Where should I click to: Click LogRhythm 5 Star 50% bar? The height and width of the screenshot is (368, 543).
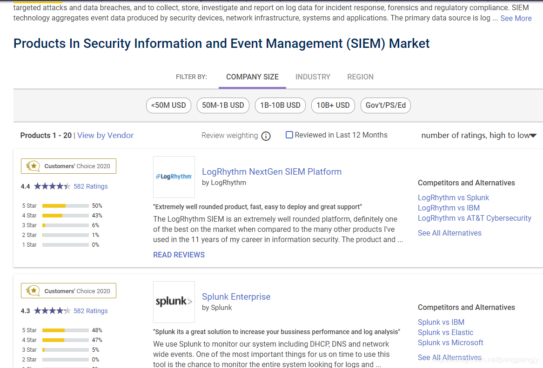pos(66,206)
